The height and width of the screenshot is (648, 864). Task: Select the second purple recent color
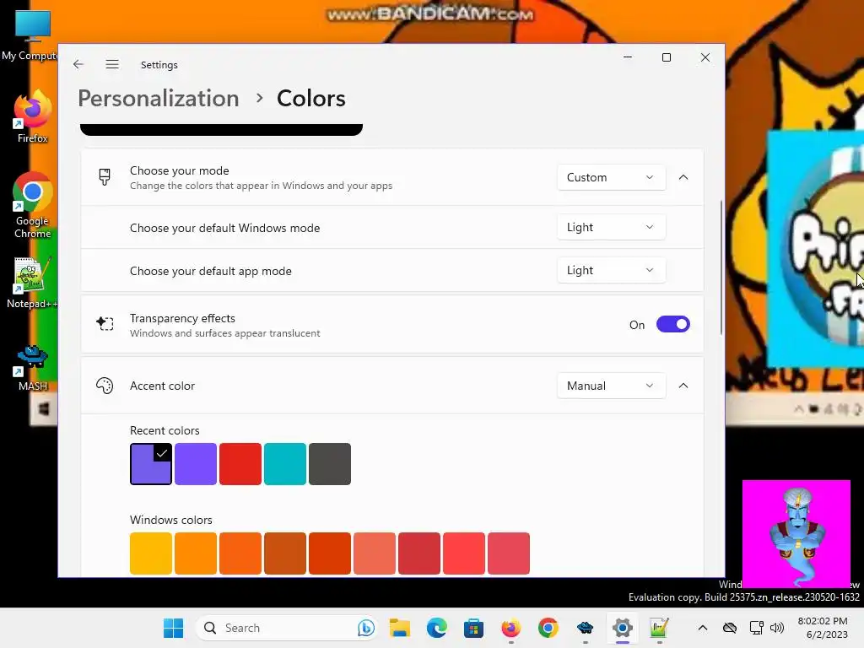(x=196, y=464)
